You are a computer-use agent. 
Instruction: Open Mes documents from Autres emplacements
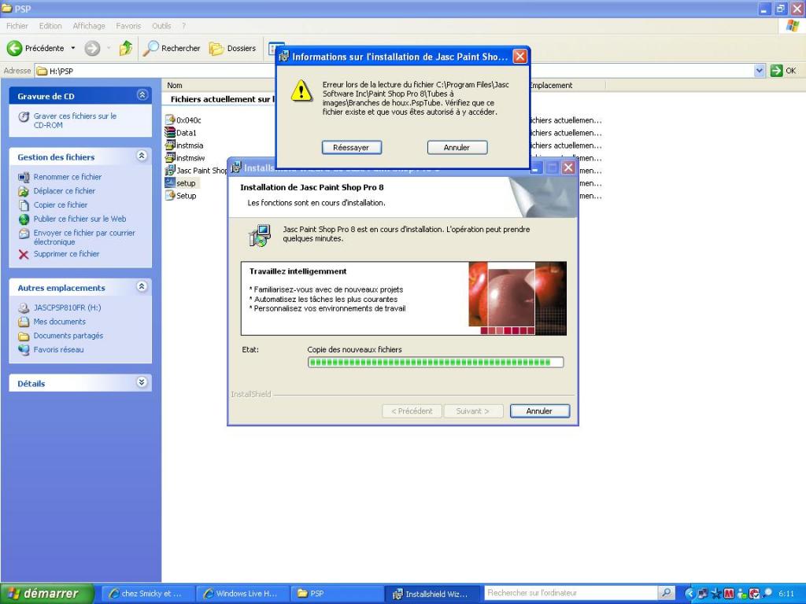click(59, 322)
